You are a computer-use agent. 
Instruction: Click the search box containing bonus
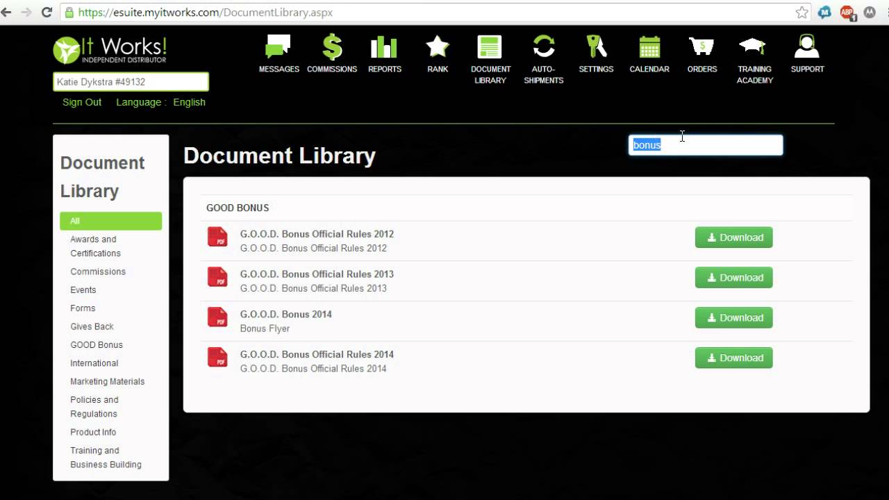706,144
